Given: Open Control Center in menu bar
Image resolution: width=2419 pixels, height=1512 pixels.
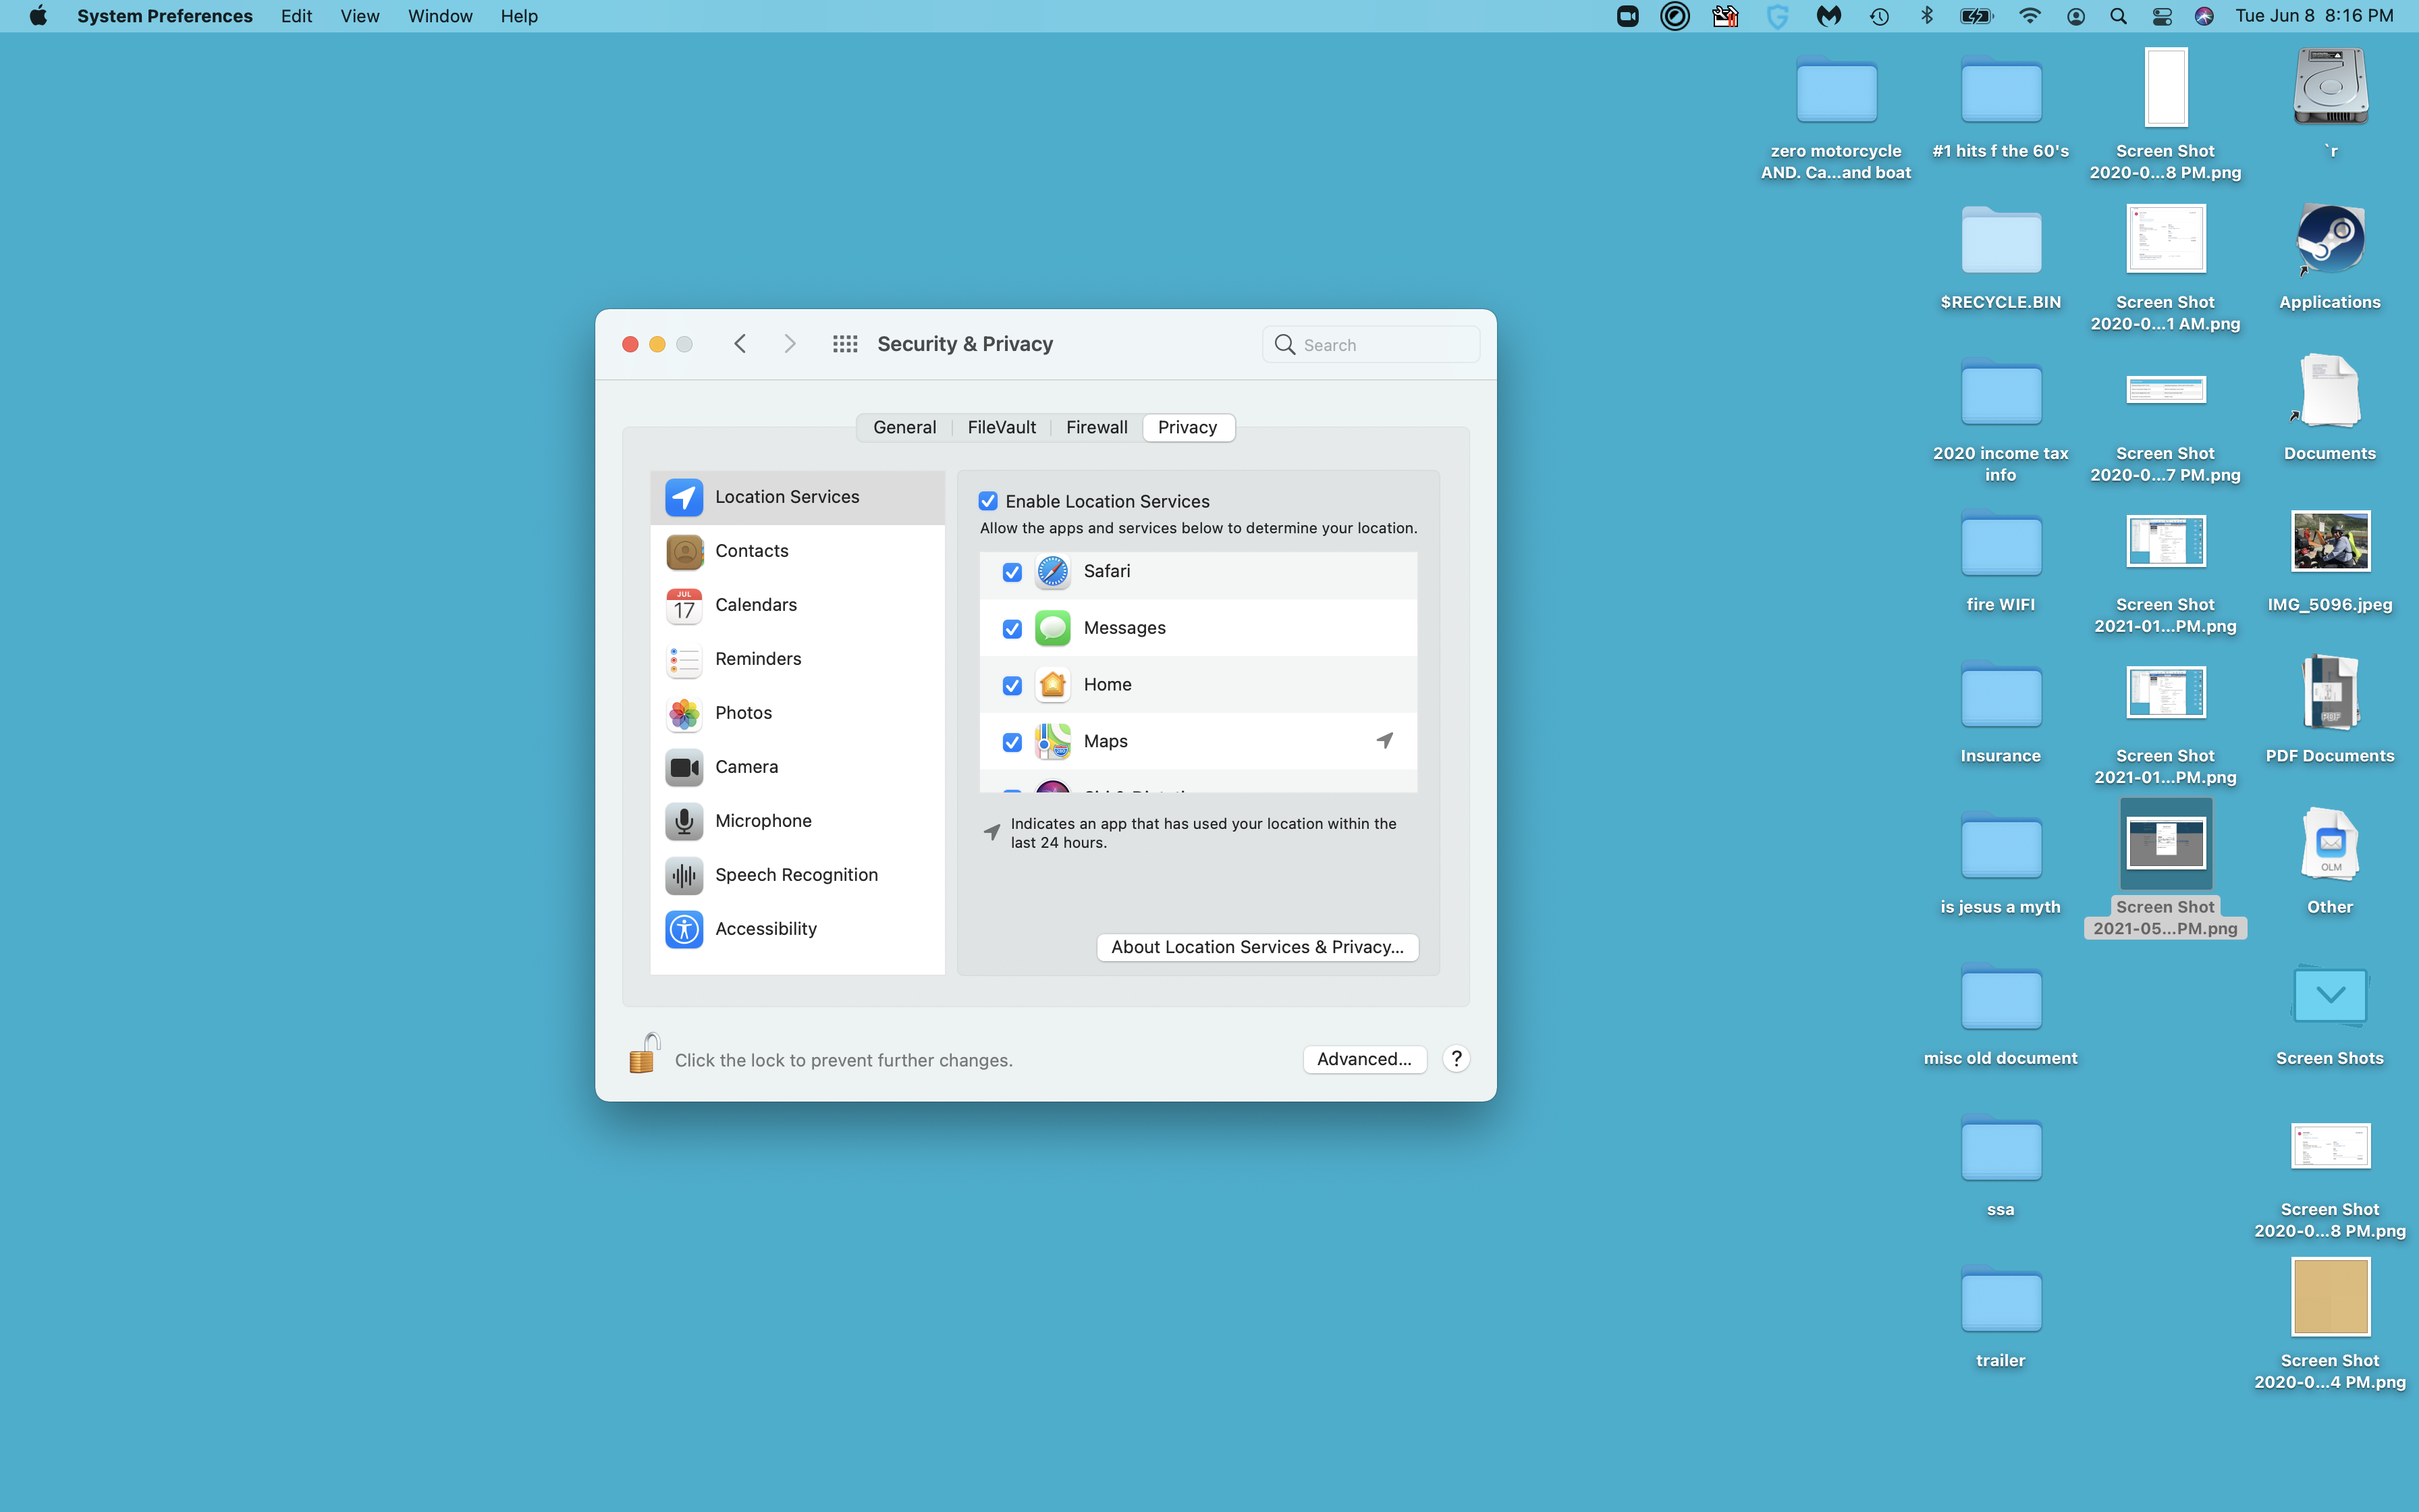Looking at the screenshot, I should click(2161, 16).
